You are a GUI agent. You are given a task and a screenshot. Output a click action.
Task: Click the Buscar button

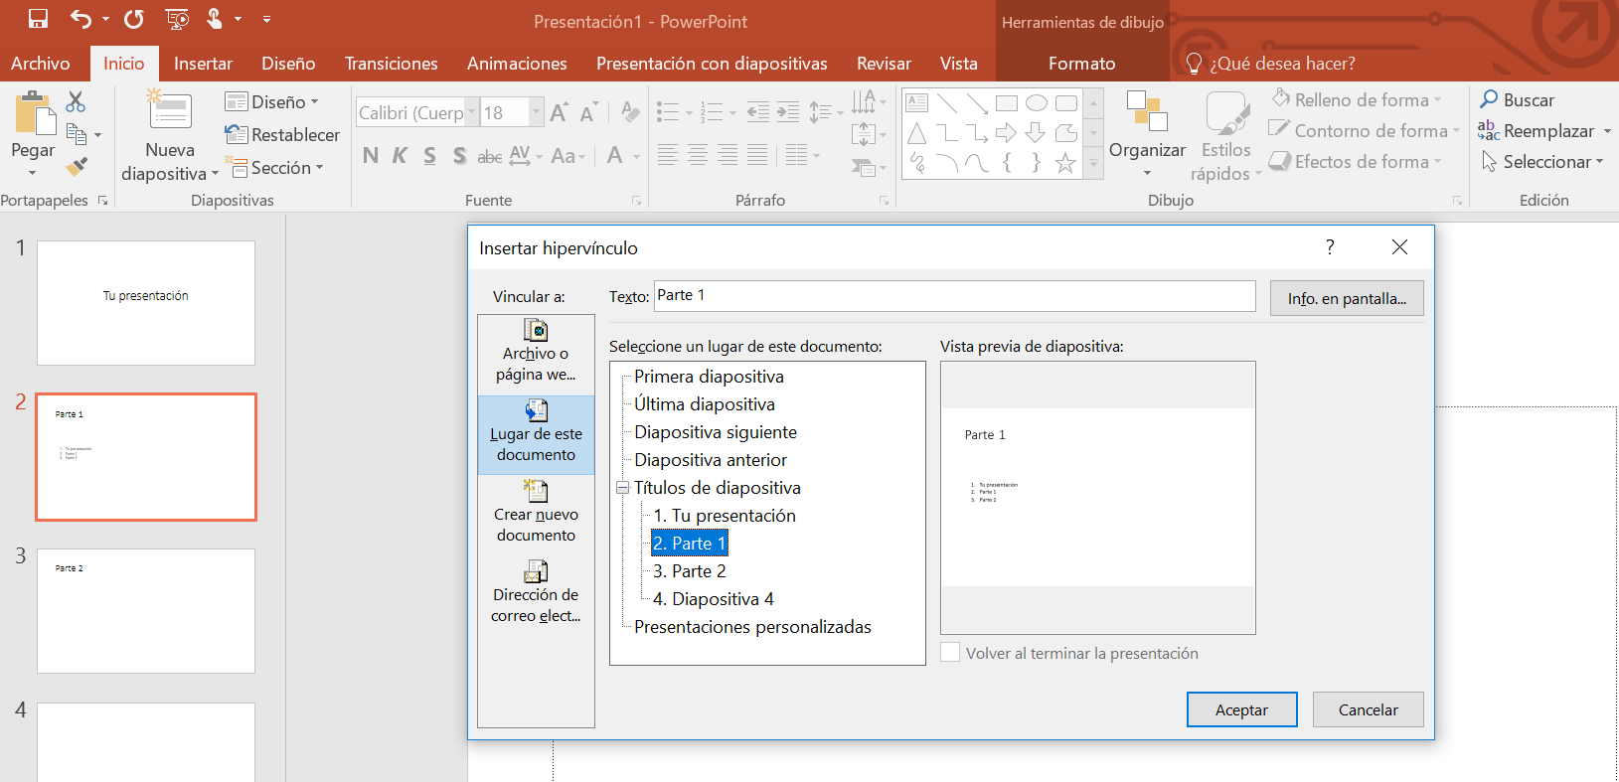coord(1517,99)
